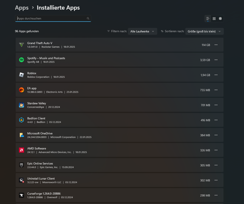Select the Microsoft OneDrive name

click(x=40, y=133)
